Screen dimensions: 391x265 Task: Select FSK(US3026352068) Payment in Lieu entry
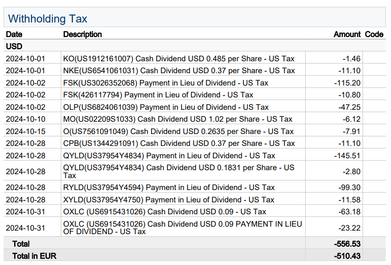166,83
